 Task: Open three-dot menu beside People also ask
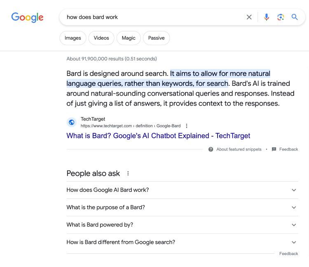click(x=128, y=173)
